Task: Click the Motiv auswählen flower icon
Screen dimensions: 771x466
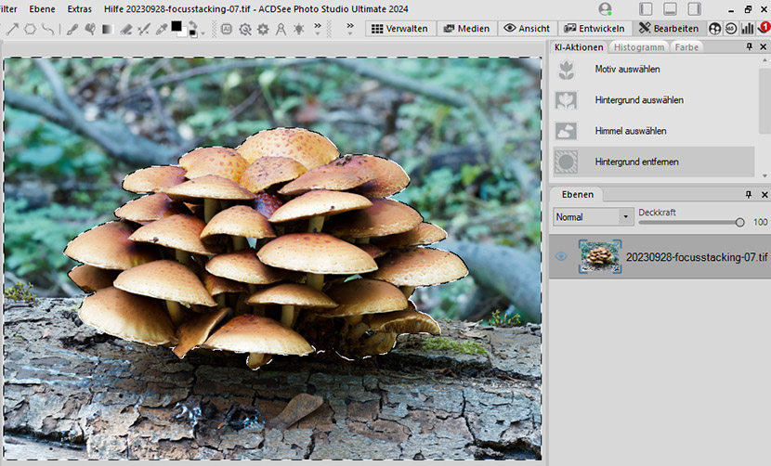Action: coord(567,70)
